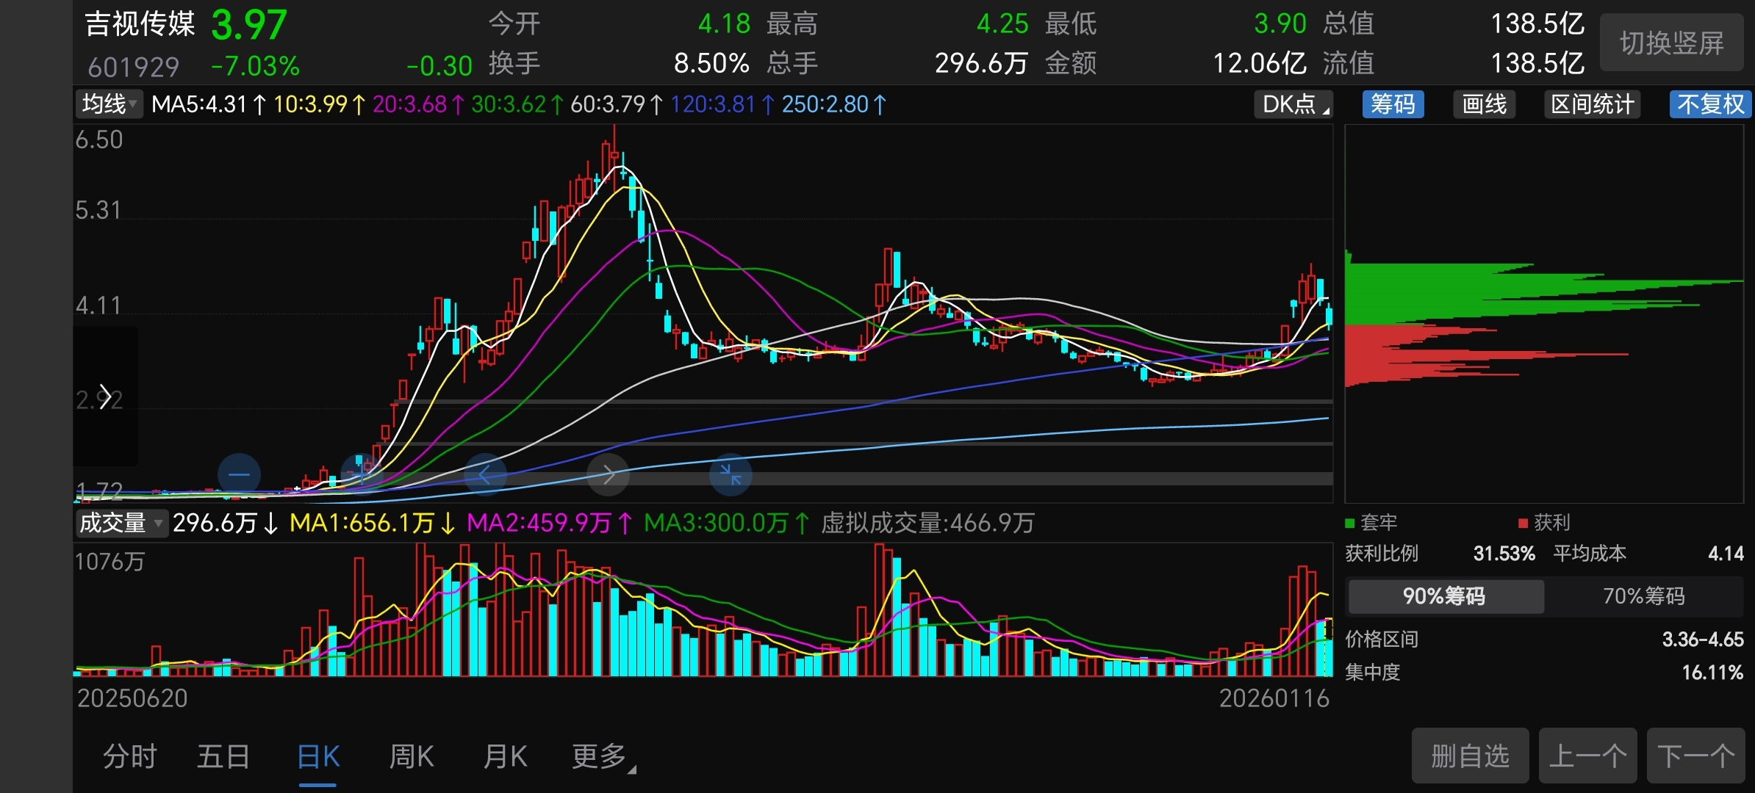Toggle the 筹码 chip distribution panel
This screenshot has width=1755, height=793.
click(x=1393, y=104)
